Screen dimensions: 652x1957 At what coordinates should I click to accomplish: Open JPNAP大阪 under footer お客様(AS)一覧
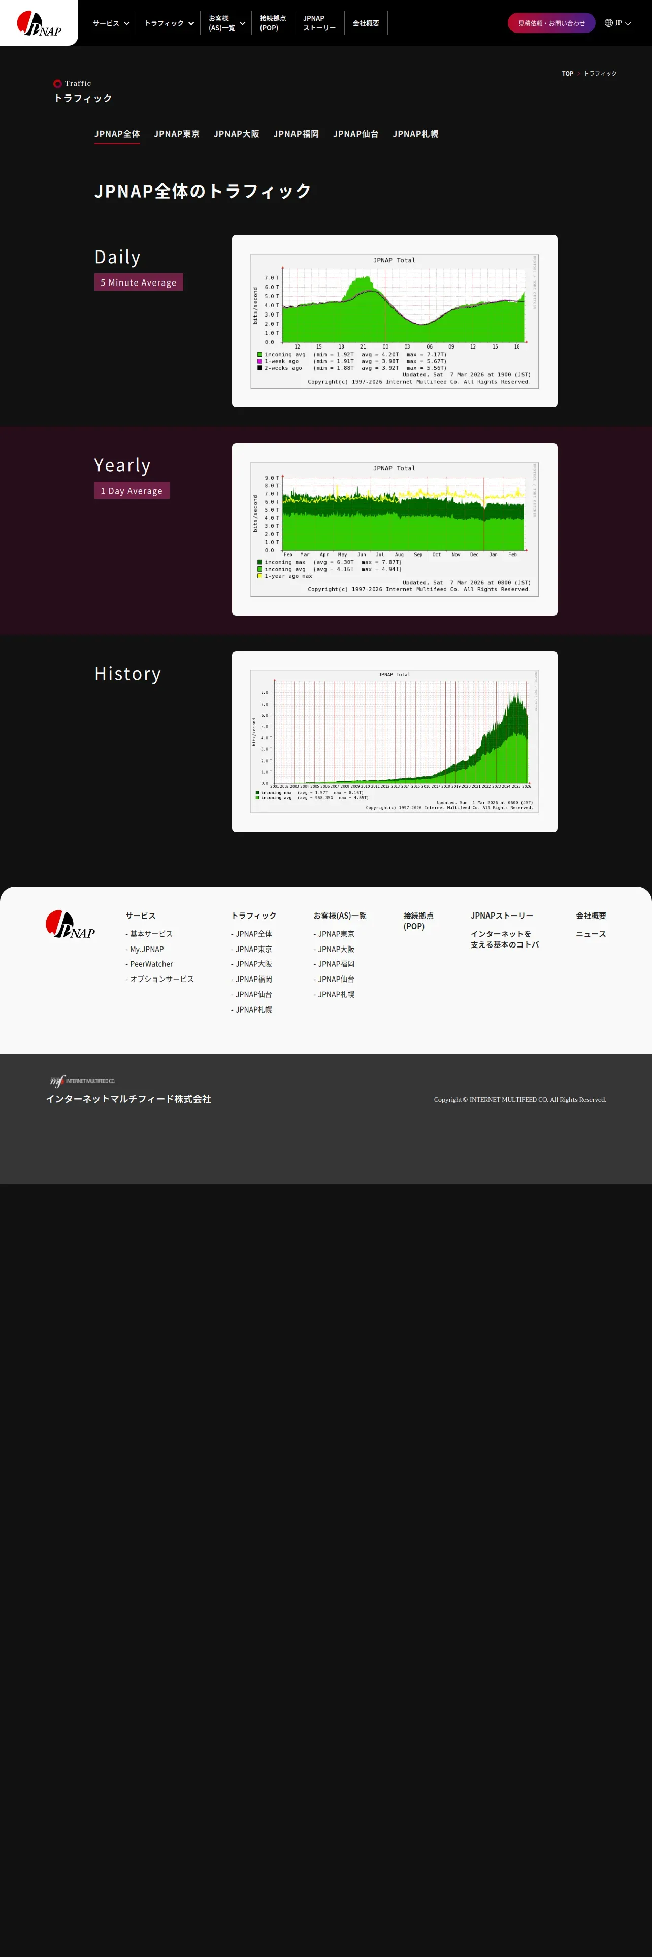click(x=334, y=949)
